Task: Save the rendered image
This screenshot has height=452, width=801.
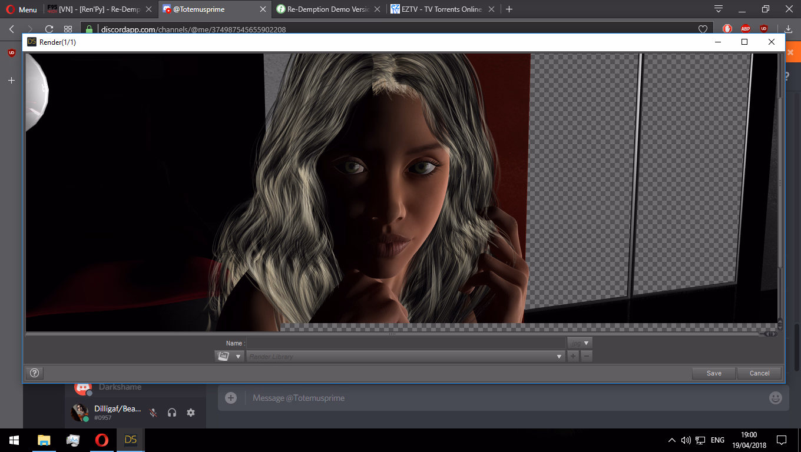Action: click(714, 373)
